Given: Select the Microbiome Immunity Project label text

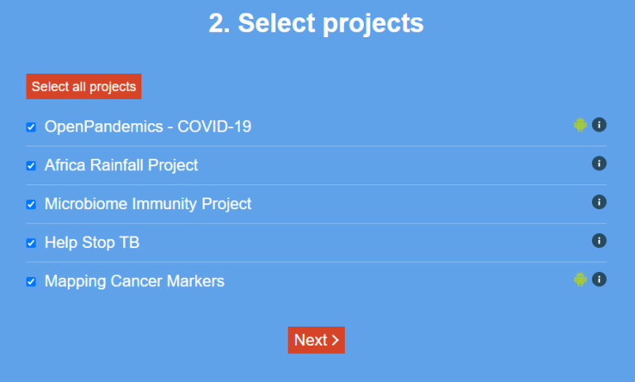Looking at the screenshot, I should click(147, 203).
